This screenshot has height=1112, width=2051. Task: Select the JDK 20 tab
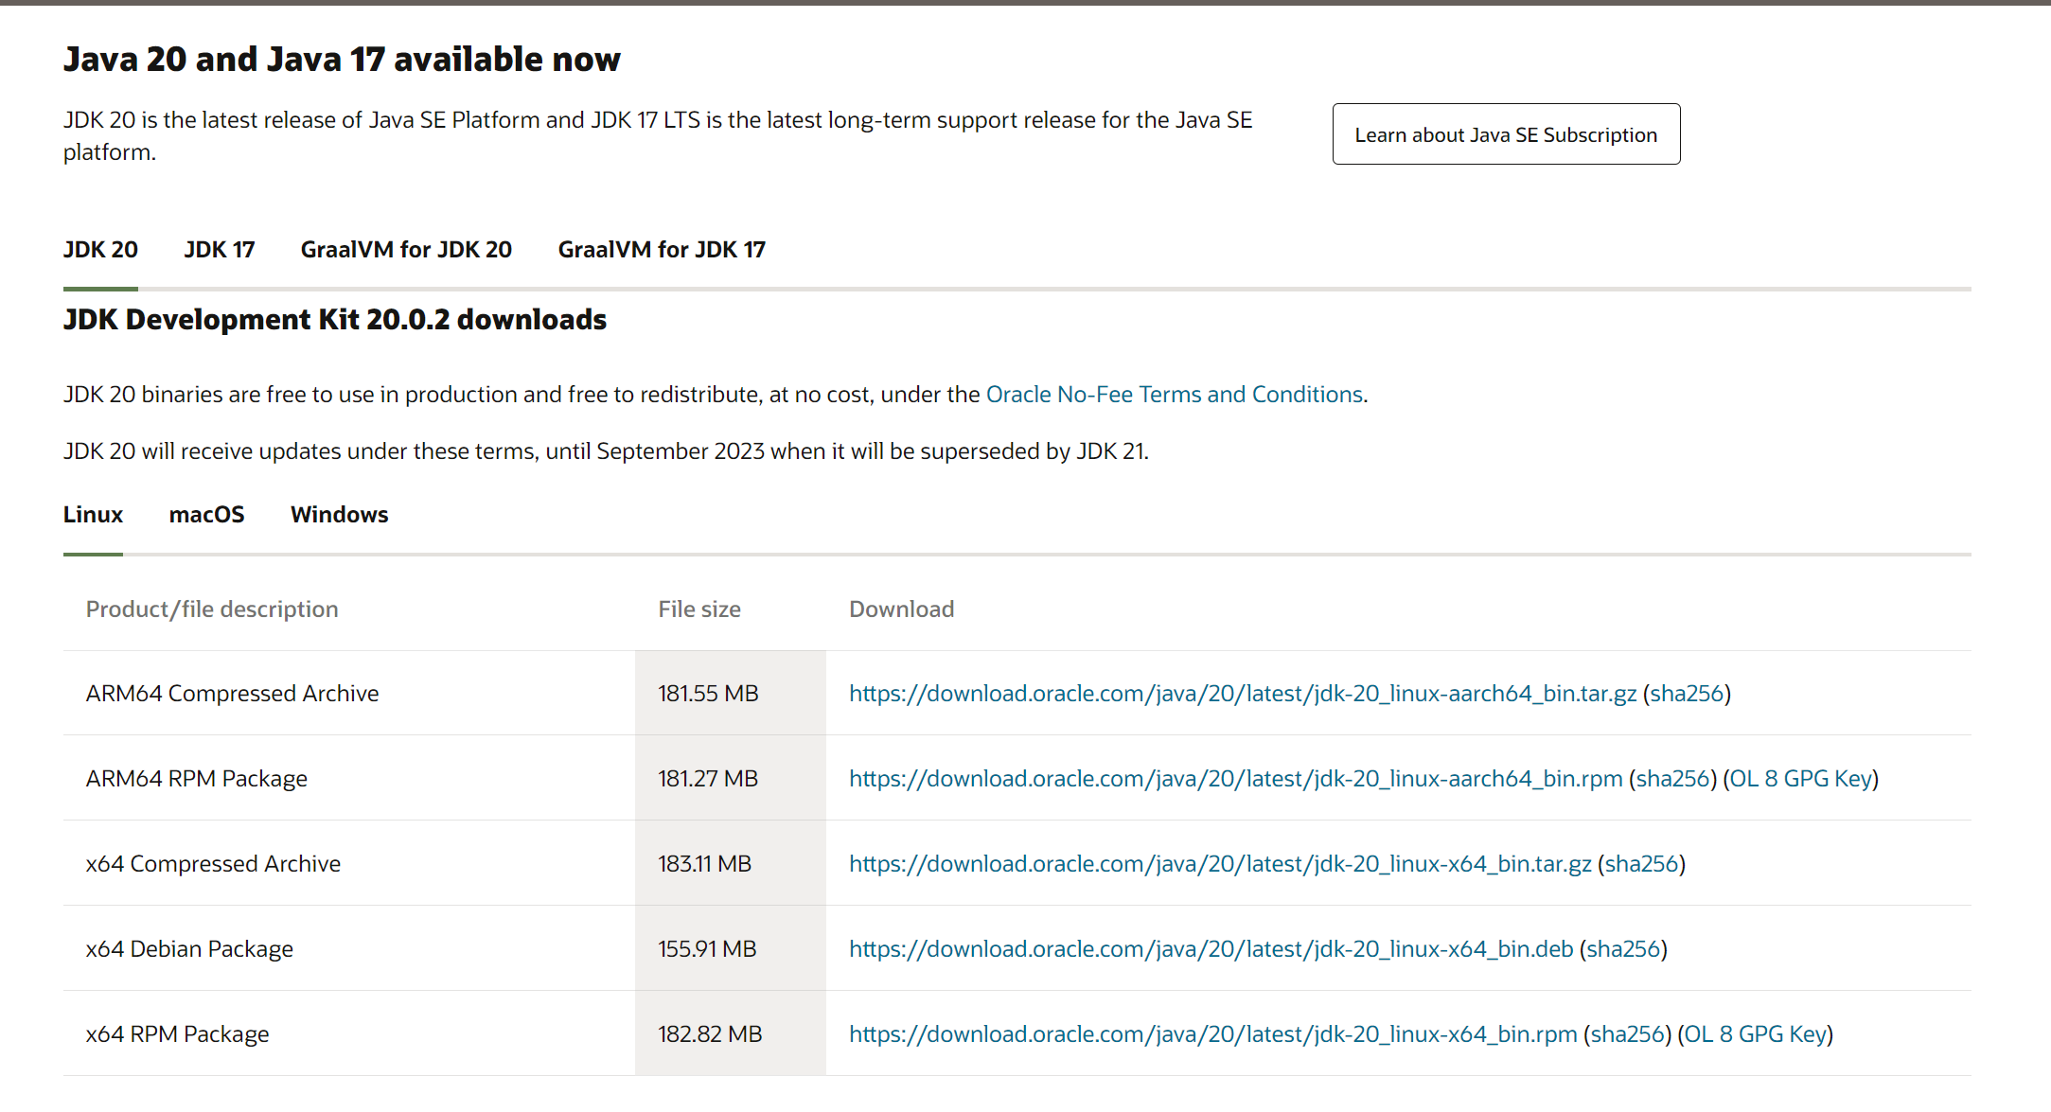pyautogui.click(x=100, y=250)
